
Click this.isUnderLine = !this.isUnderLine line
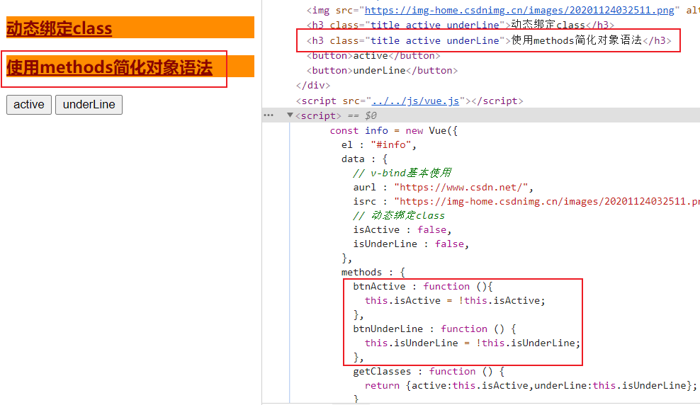click(x=473, y=343)
